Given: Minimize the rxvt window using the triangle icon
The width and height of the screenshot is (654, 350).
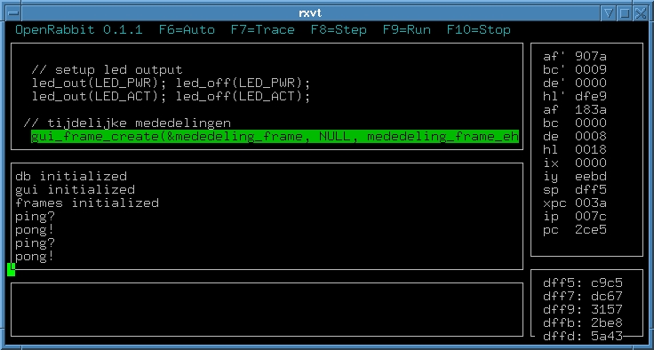Looking at the screenshot, I should pos(609,13).
